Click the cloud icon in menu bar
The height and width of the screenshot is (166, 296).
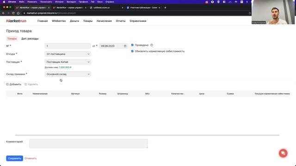pos(230,2)
